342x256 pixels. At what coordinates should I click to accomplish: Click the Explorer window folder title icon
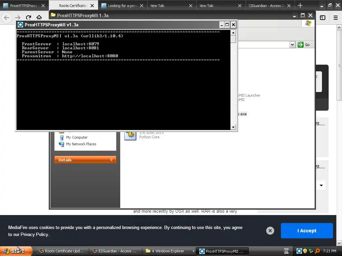(x=53, y=15)
